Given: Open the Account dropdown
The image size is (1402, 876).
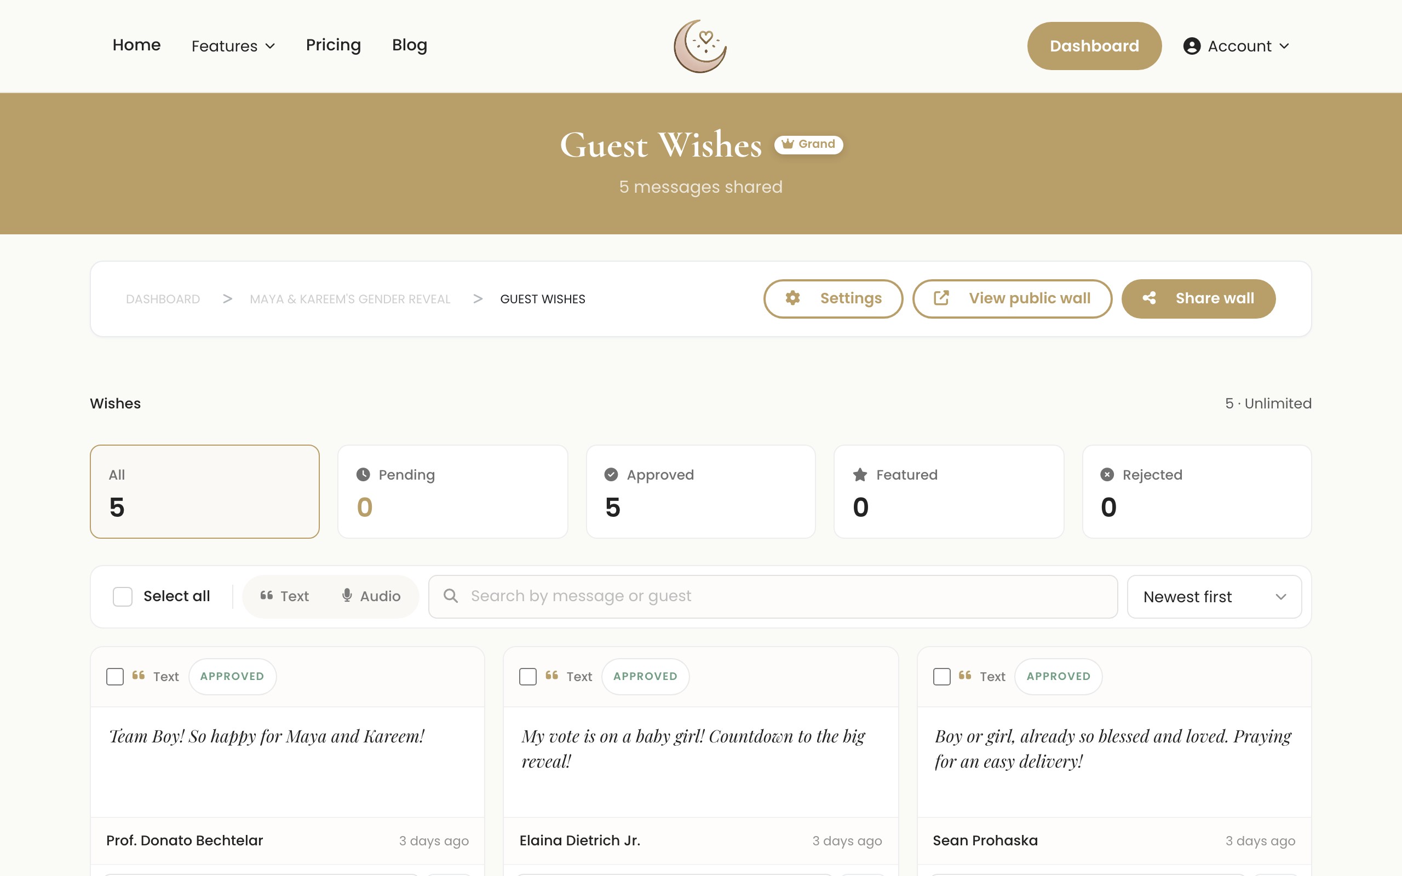Looking at the screenshot, I should [1236, 47].
